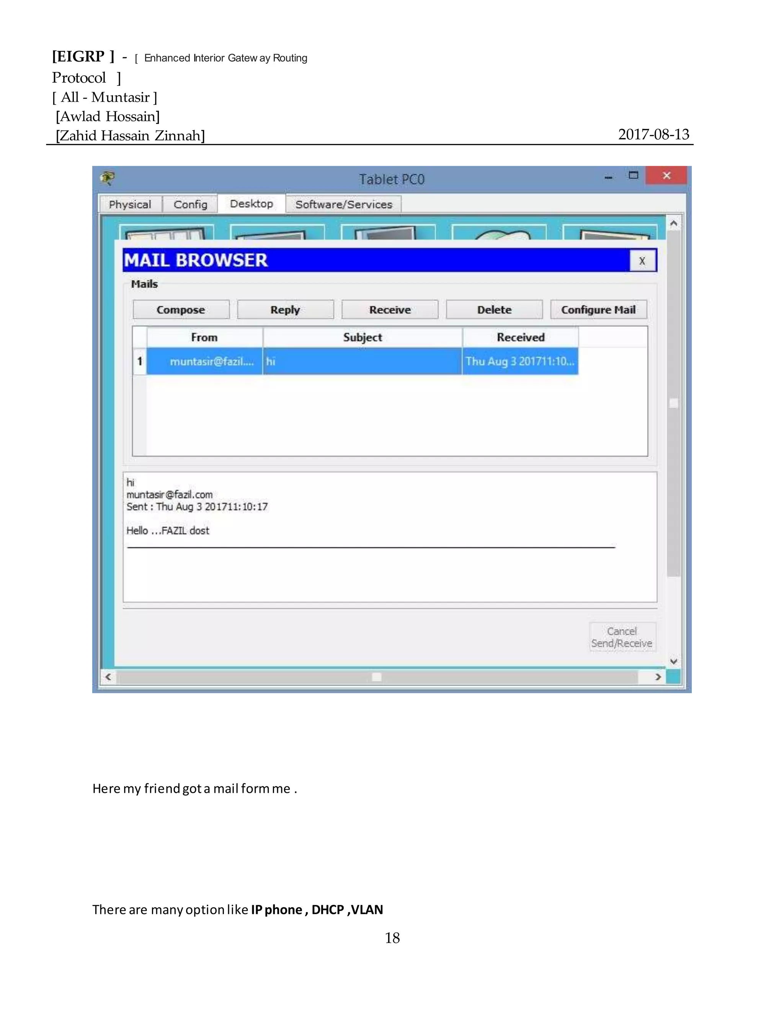784x1014 pixels.
Task: Click the horizontal scrollbar left arrow
Action: click(108, 677)
